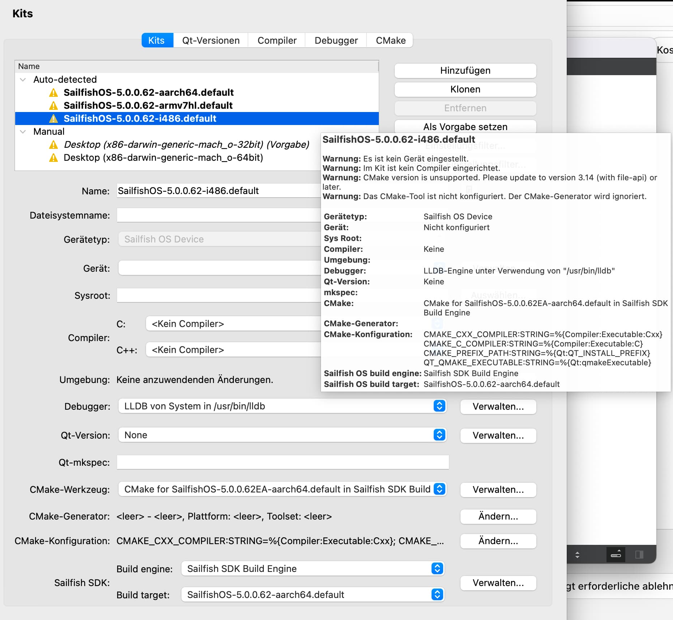This screenshot has width=673, height=620.
Task: Switch to the Compiler tab
Action: (x=277, y=40)
